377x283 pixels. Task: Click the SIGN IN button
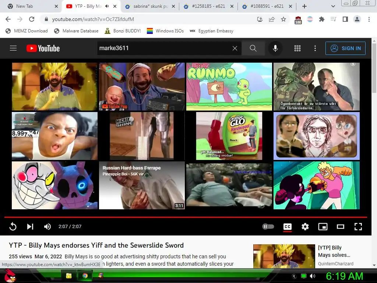(x=345, y=48)
